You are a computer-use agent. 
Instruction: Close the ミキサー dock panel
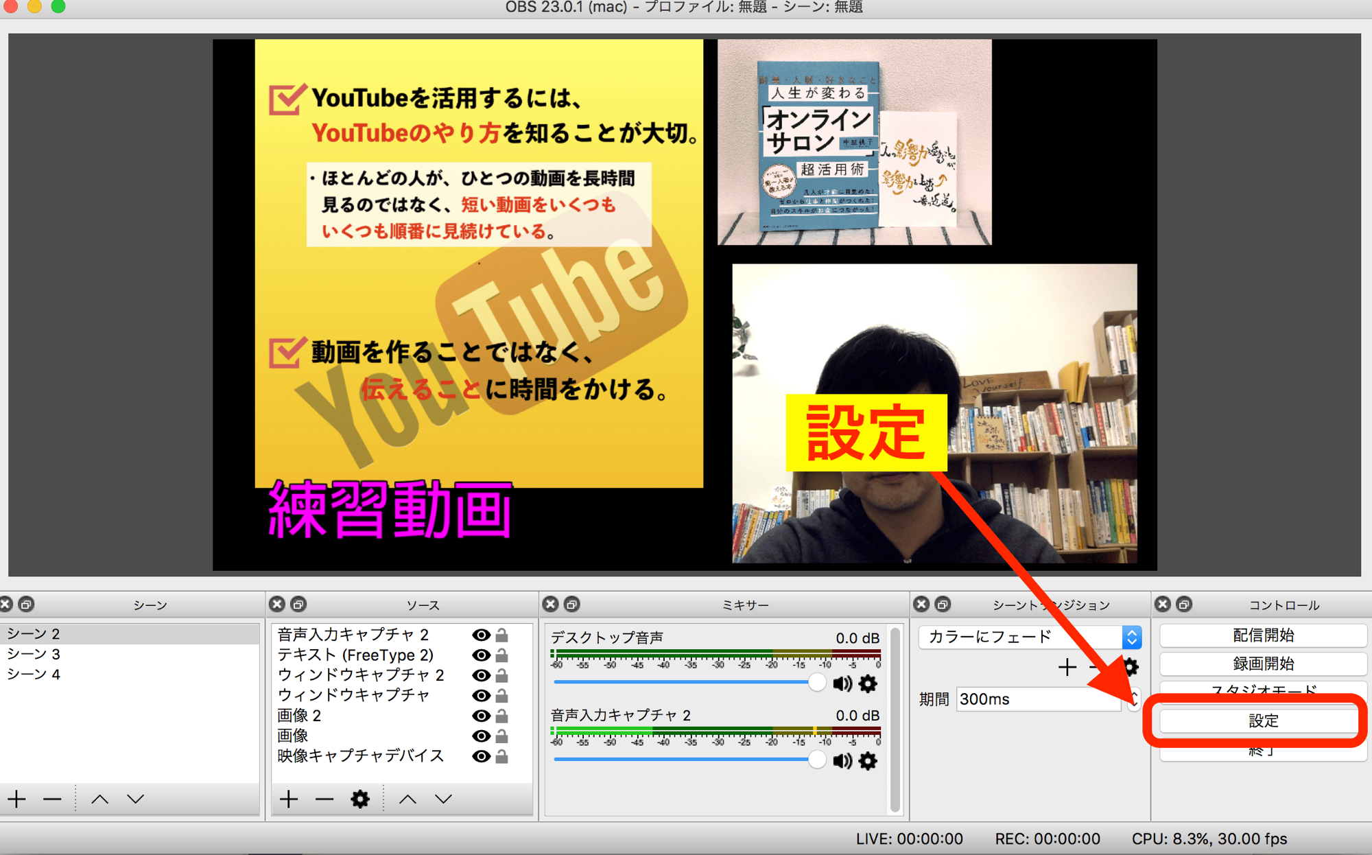pos(550,604)
